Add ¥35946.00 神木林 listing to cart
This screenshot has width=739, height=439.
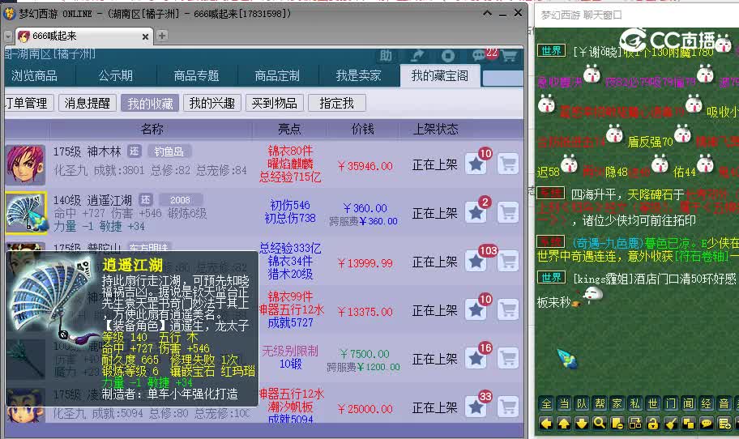click(x=508, y=164)
